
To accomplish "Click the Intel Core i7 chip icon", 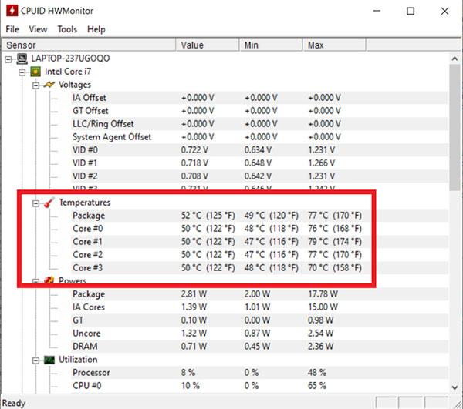I will 35,72.
